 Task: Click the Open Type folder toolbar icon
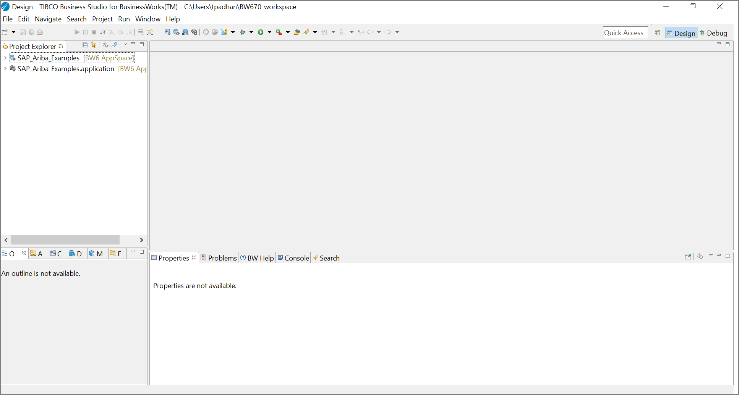[x=297, y=32]
